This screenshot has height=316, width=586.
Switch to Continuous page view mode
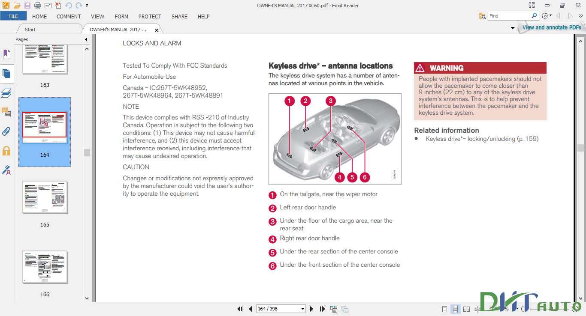click(455, 309)
